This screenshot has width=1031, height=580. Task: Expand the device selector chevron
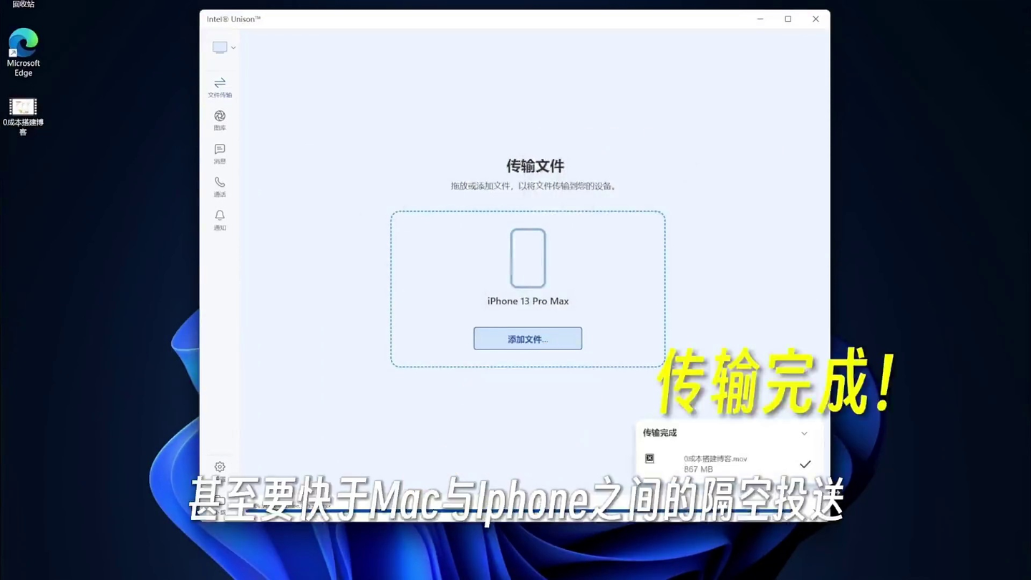pyautogui.click(x=233, y=48)
